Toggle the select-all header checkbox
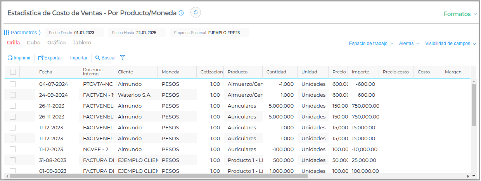 click(13, 71)
